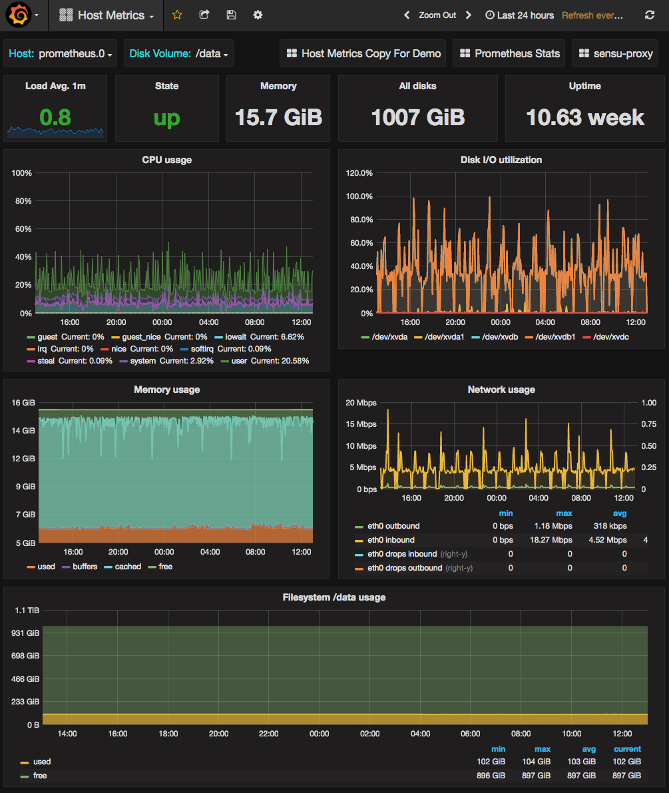Viewport: 669px width, 793px height.
Task: Open the sensu-proxy dashboard link
Action: [x=614, y=53]
